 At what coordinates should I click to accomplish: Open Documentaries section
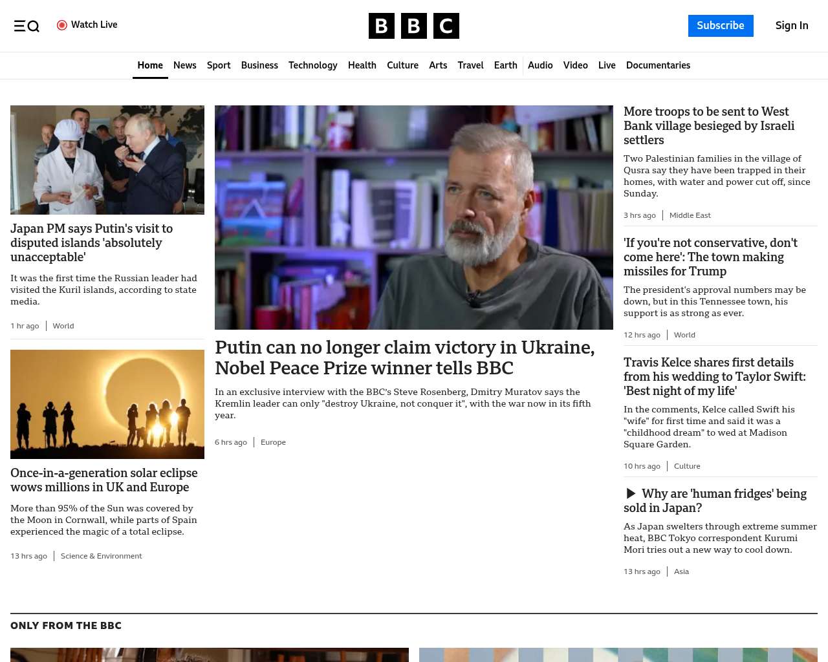coord(658,65)
